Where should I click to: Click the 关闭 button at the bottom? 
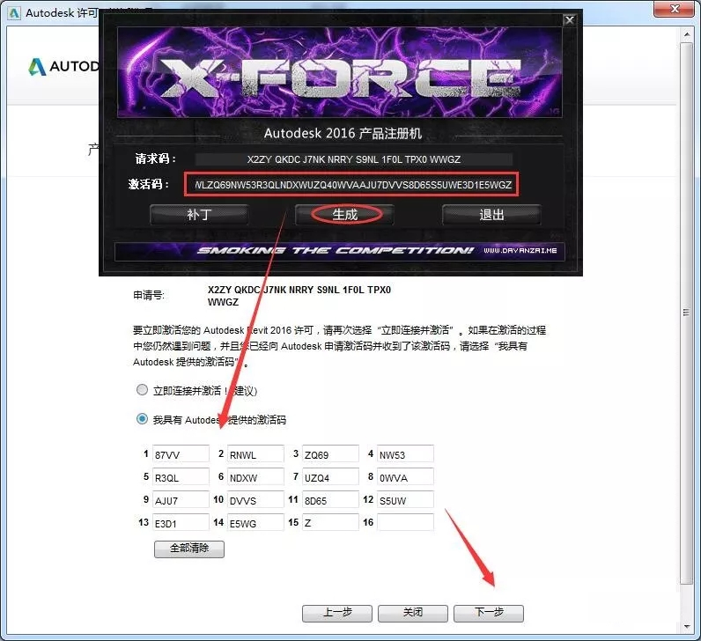pos(413,614)
